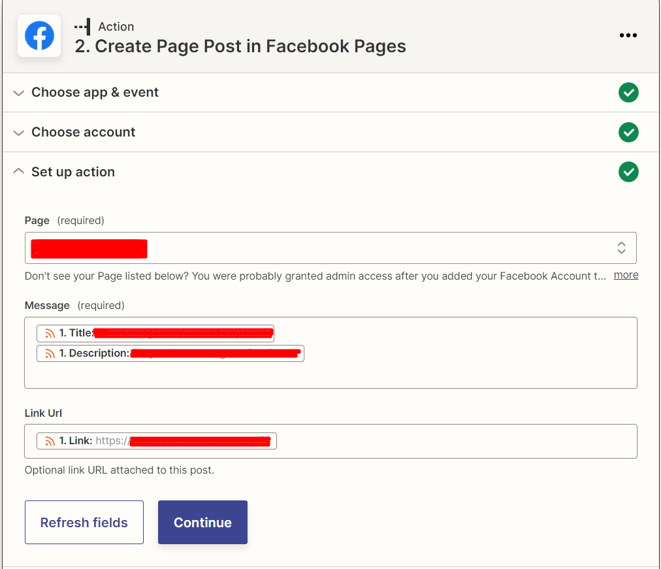Click the 'Message (required)' field label

74,306
